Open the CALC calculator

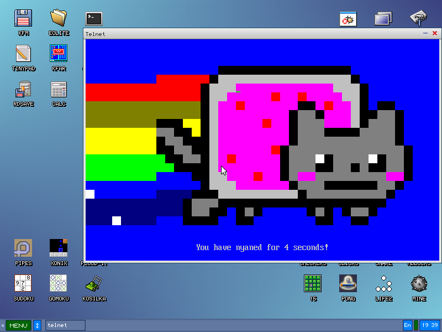point(59,89)
